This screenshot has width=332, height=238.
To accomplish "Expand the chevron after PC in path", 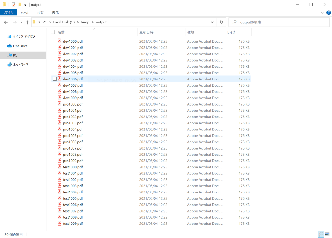I will pos(50,22).
